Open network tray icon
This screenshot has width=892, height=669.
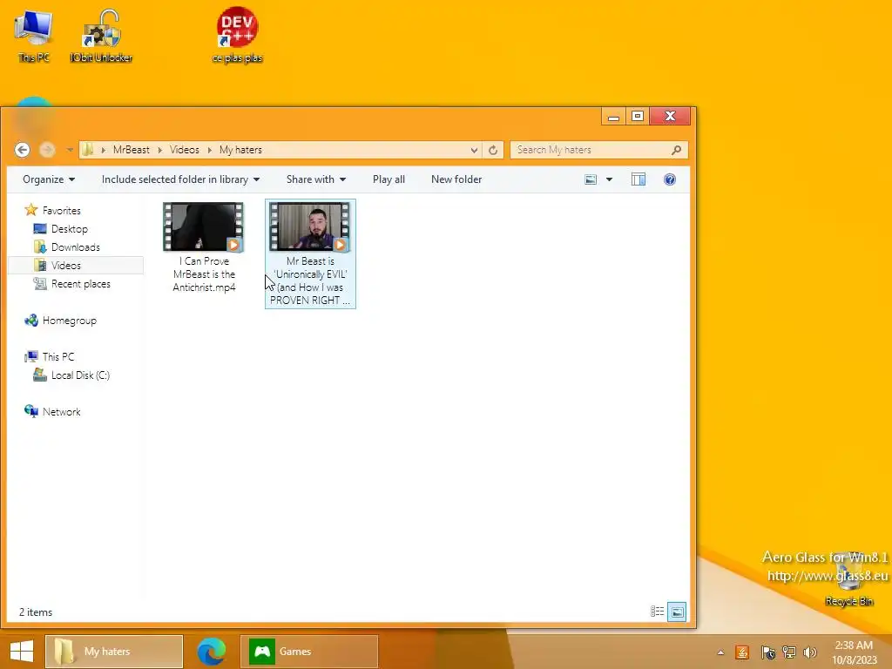pos(789,652)
